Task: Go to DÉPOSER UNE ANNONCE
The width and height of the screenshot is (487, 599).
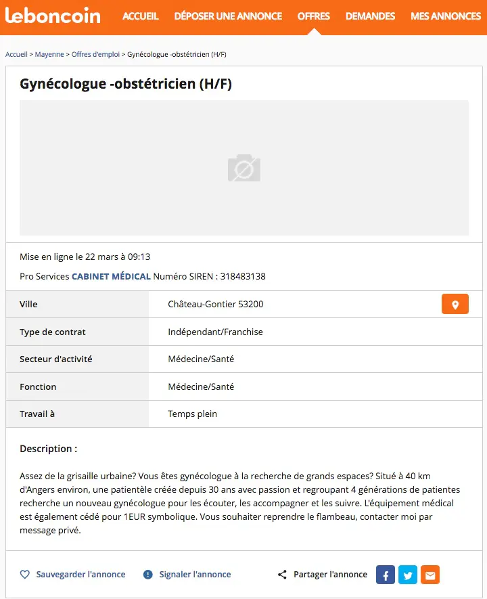Action: pyautogui.click(x=228, y=16)
